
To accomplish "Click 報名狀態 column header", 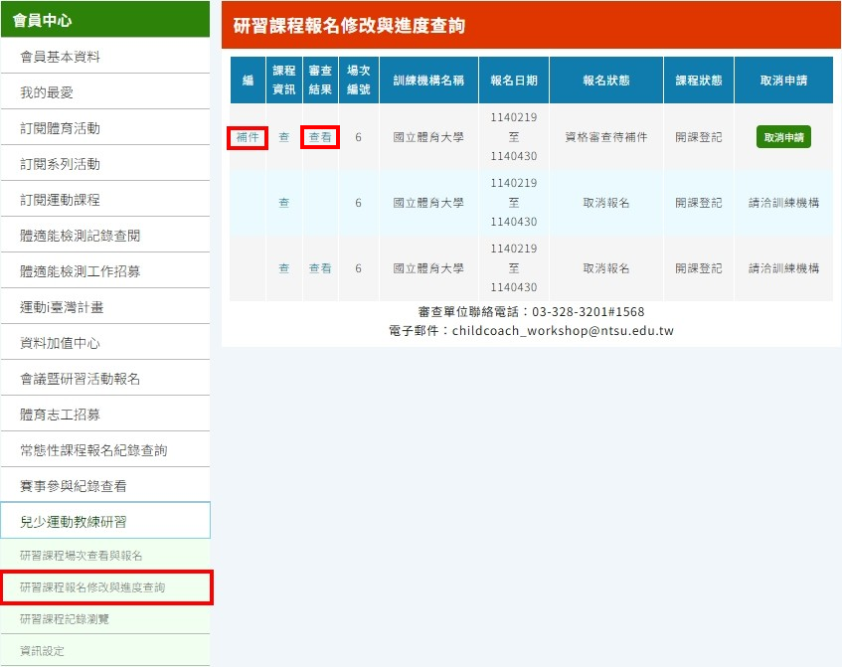I will click(x=606, y=80).
